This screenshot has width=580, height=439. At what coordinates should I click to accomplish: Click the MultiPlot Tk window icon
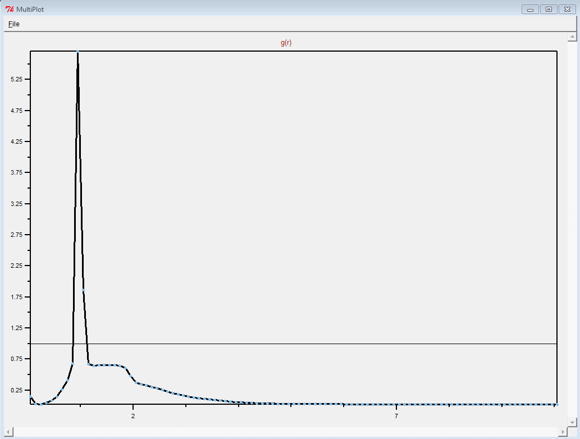[x=10, y=9]
